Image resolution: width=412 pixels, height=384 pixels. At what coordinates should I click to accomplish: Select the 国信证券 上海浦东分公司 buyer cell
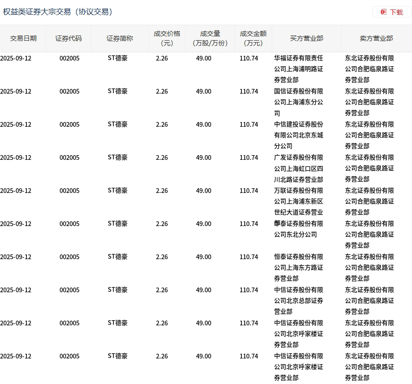tap(299, 102)
